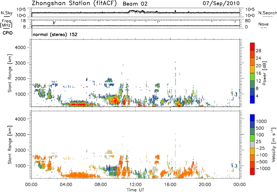Click the '-25' velocity colorbar tick label
This screenshot has width=277, height=192.
(x=260, y=148)
